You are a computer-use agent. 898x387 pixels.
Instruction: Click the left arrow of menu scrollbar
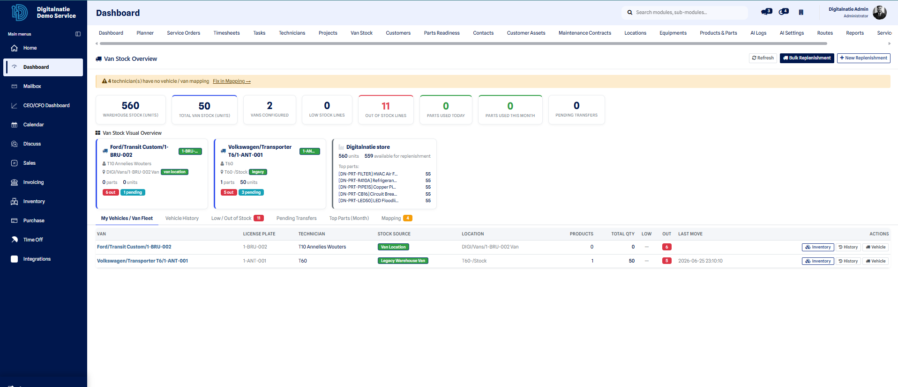97,44
